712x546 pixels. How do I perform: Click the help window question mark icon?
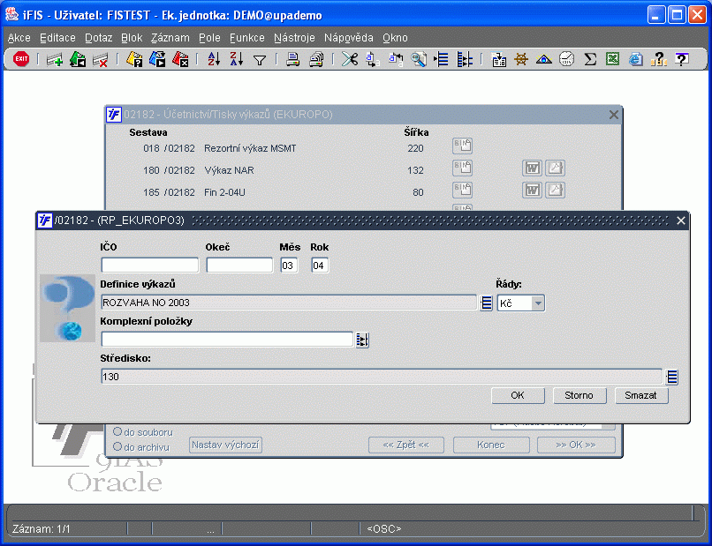681,59
